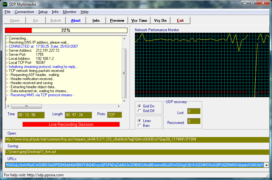272x180 pixels.
Task: Click the Exit toolbar button
Action: click(x=180, y=21)
